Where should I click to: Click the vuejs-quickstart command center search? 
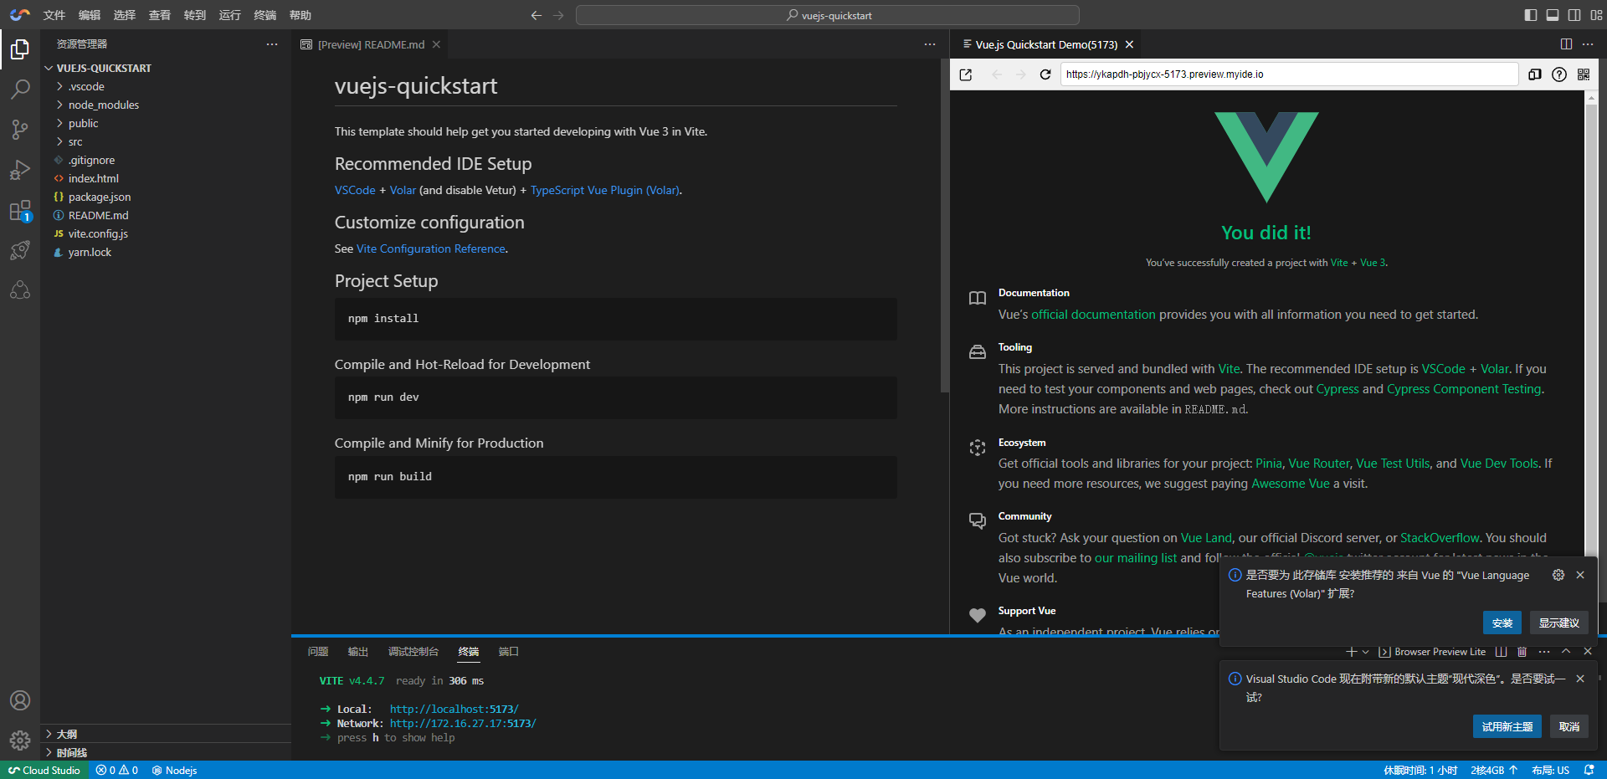pyautogui.click(x=828, y=15)
